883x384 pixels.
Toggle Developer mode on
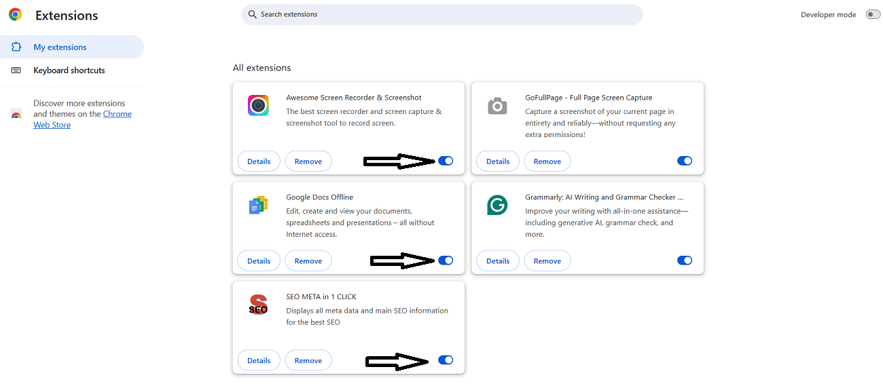pyautogui.click(x=873, y=14)
